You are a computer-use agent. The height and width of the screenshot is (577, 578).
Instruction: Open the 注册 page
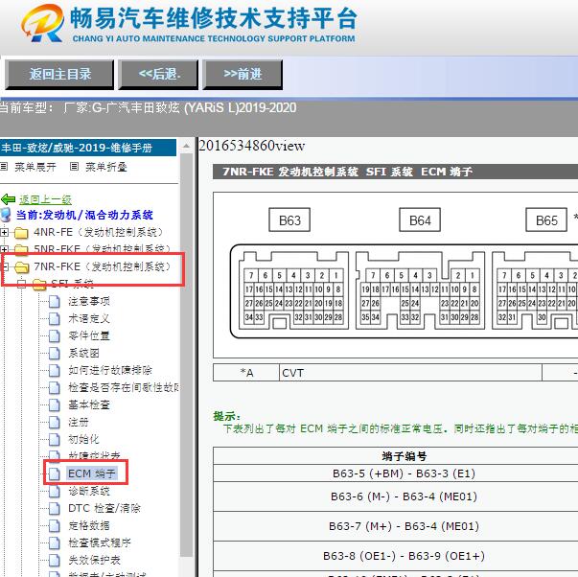coord(79,422)
